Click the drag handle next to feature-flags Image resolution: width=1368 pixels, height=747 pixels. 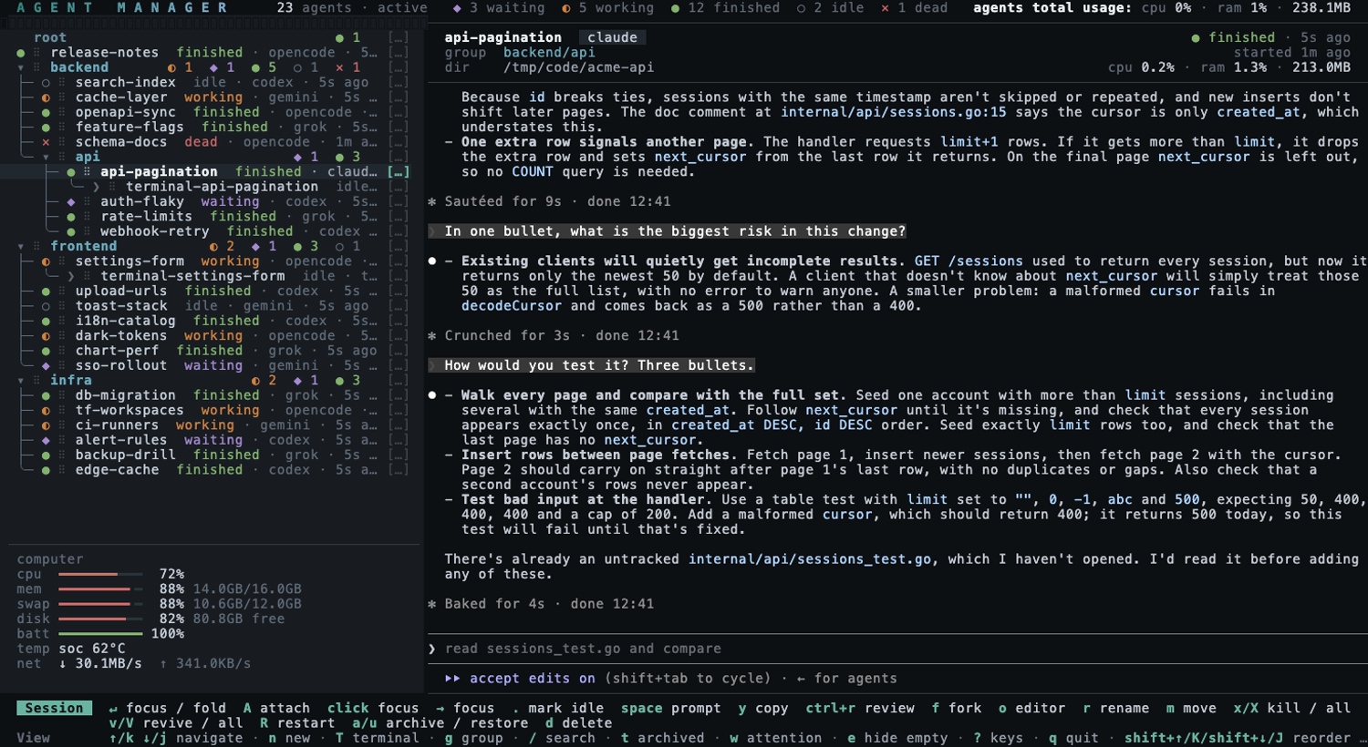62,127
